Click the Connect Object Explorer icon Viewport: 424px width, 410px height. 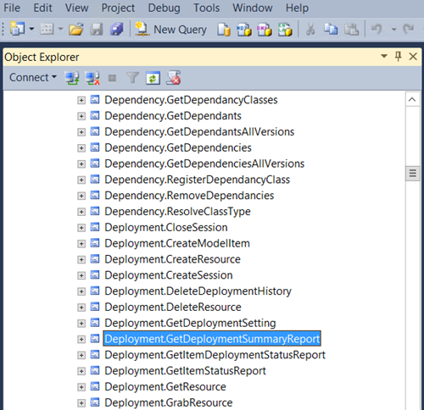72,78
